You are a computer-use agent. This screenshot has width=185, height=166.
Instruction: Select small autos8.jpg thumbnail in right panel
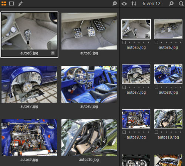168,74
